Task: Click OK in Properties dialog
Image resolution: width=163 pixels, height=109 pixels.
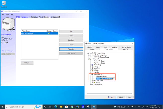Action: coord(112,97)
